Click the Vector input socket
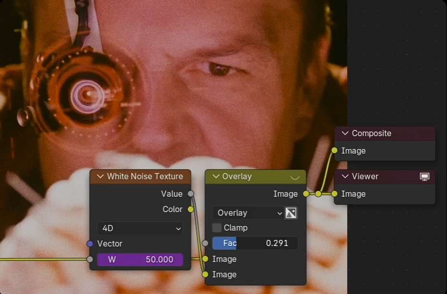The width and height of the screenshot is (447, 294). point(90,244)
